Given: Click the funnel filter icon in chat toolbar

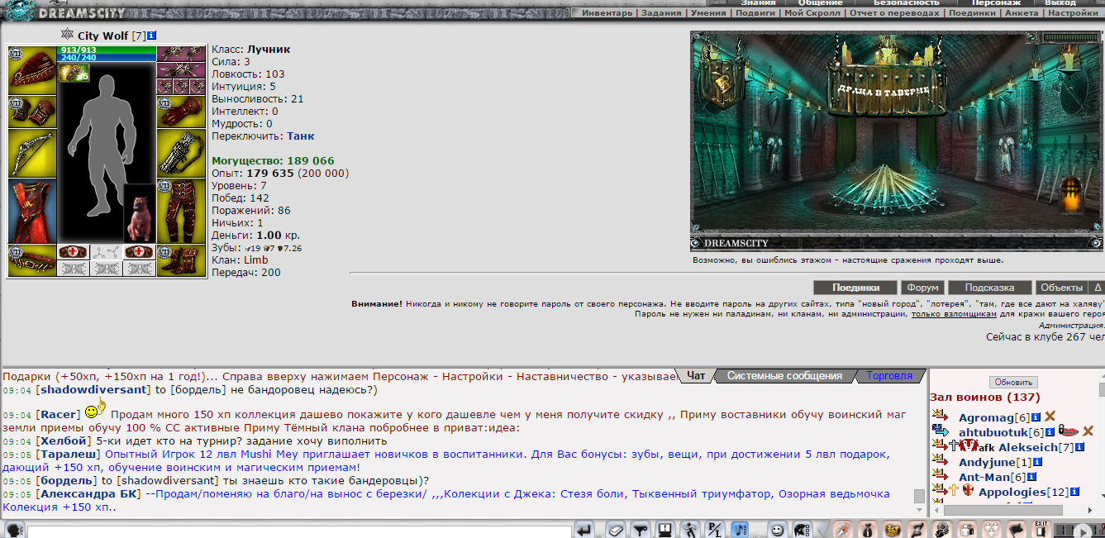Looking at the screenshot, I should pos(641,530).
